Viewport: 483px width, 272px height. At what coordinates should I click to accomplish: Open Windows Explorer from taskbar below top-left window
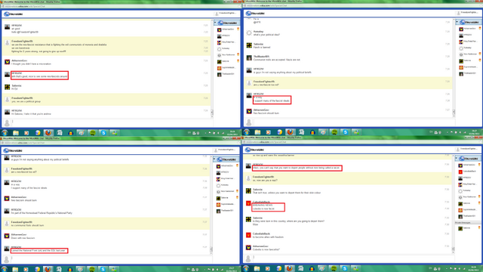tap(15, 133)
